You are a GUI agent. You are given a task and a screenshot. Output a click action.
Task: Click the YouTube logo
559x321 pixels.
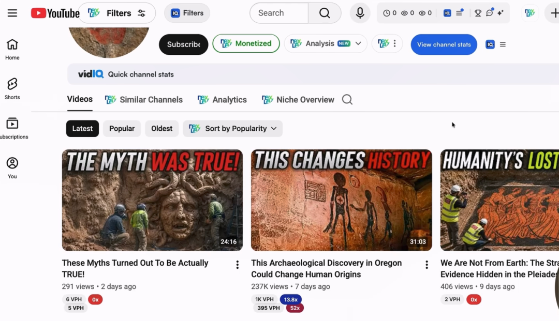tap(55, 13)
